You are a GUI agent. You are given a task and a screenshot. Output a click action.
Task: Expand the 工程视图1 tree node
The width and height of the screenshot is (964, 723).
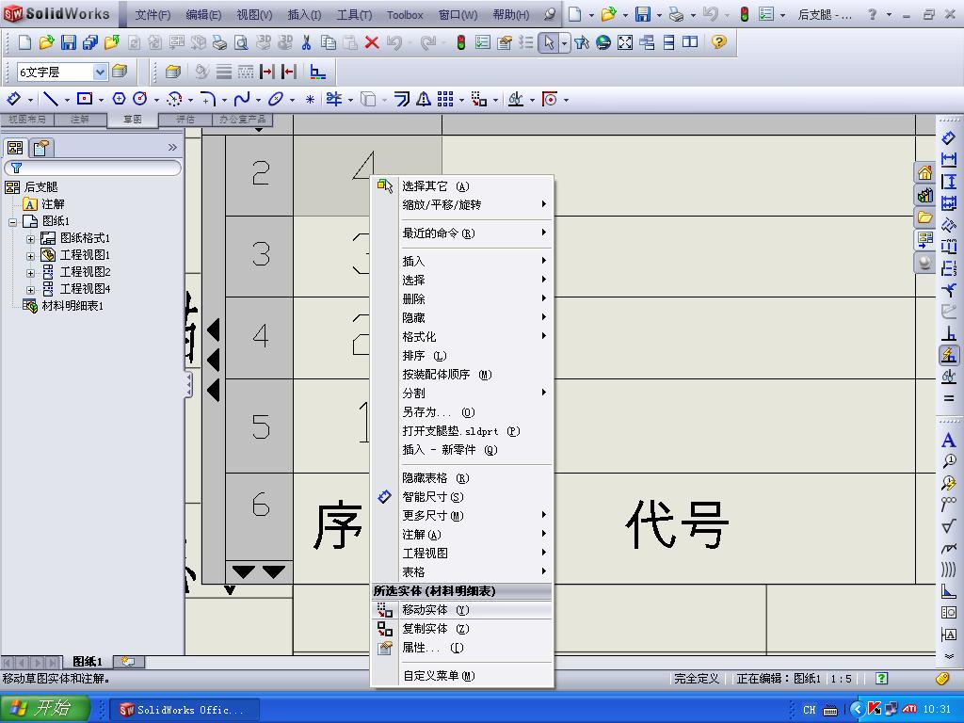click(x=30, y=256)
